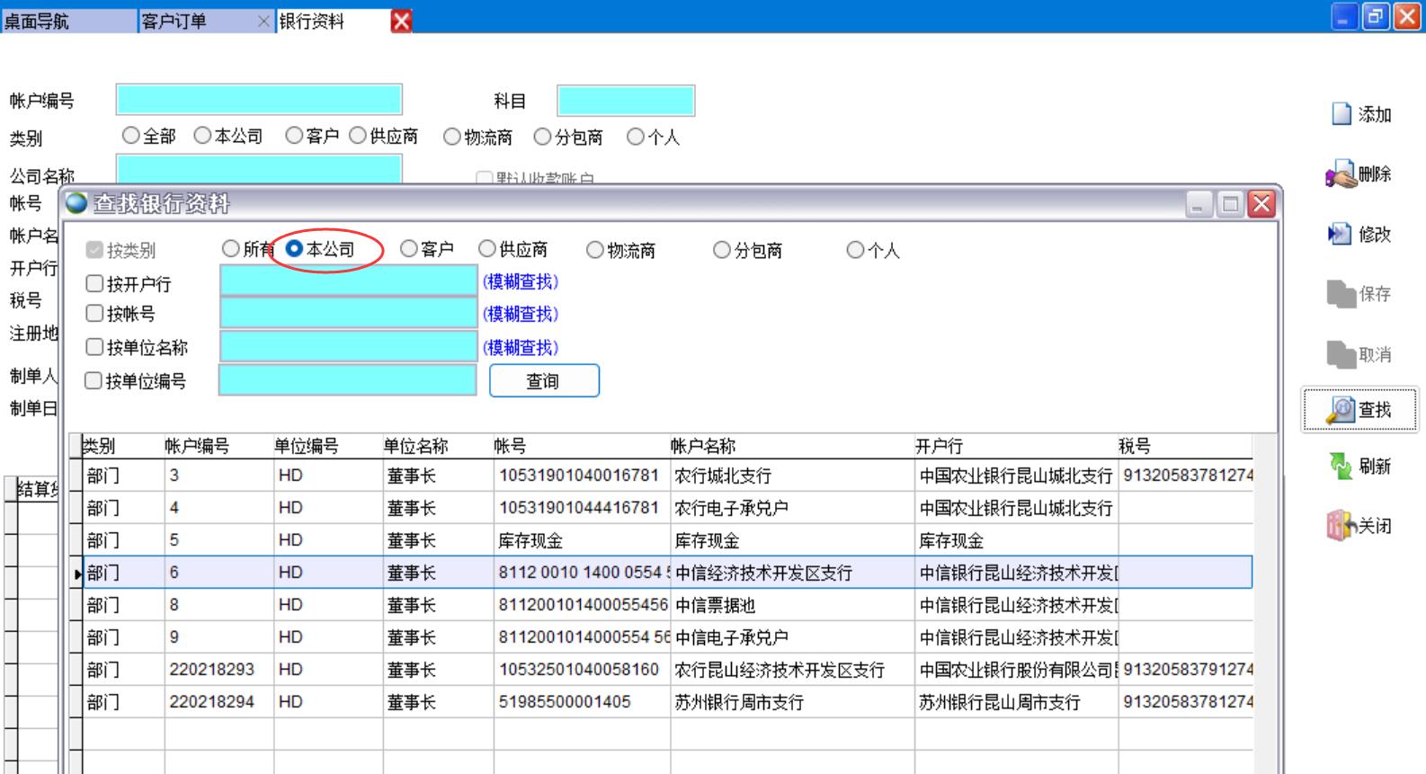Check the 按单位名称 filter checkbox

tap(95, 347)
